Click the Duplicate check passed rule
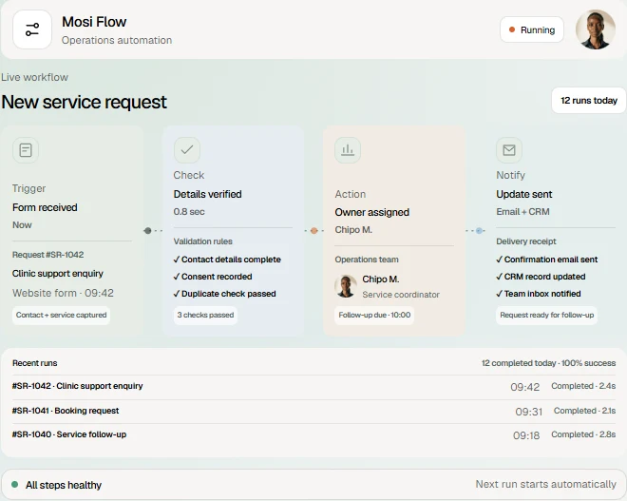The width and height of the screenshot is (627, 501). pos(225,294)
